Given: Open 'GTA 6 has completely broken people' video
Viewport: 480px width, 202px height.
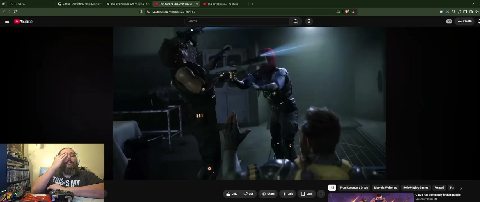Looking at the screenshot, I should pos(438,195).
